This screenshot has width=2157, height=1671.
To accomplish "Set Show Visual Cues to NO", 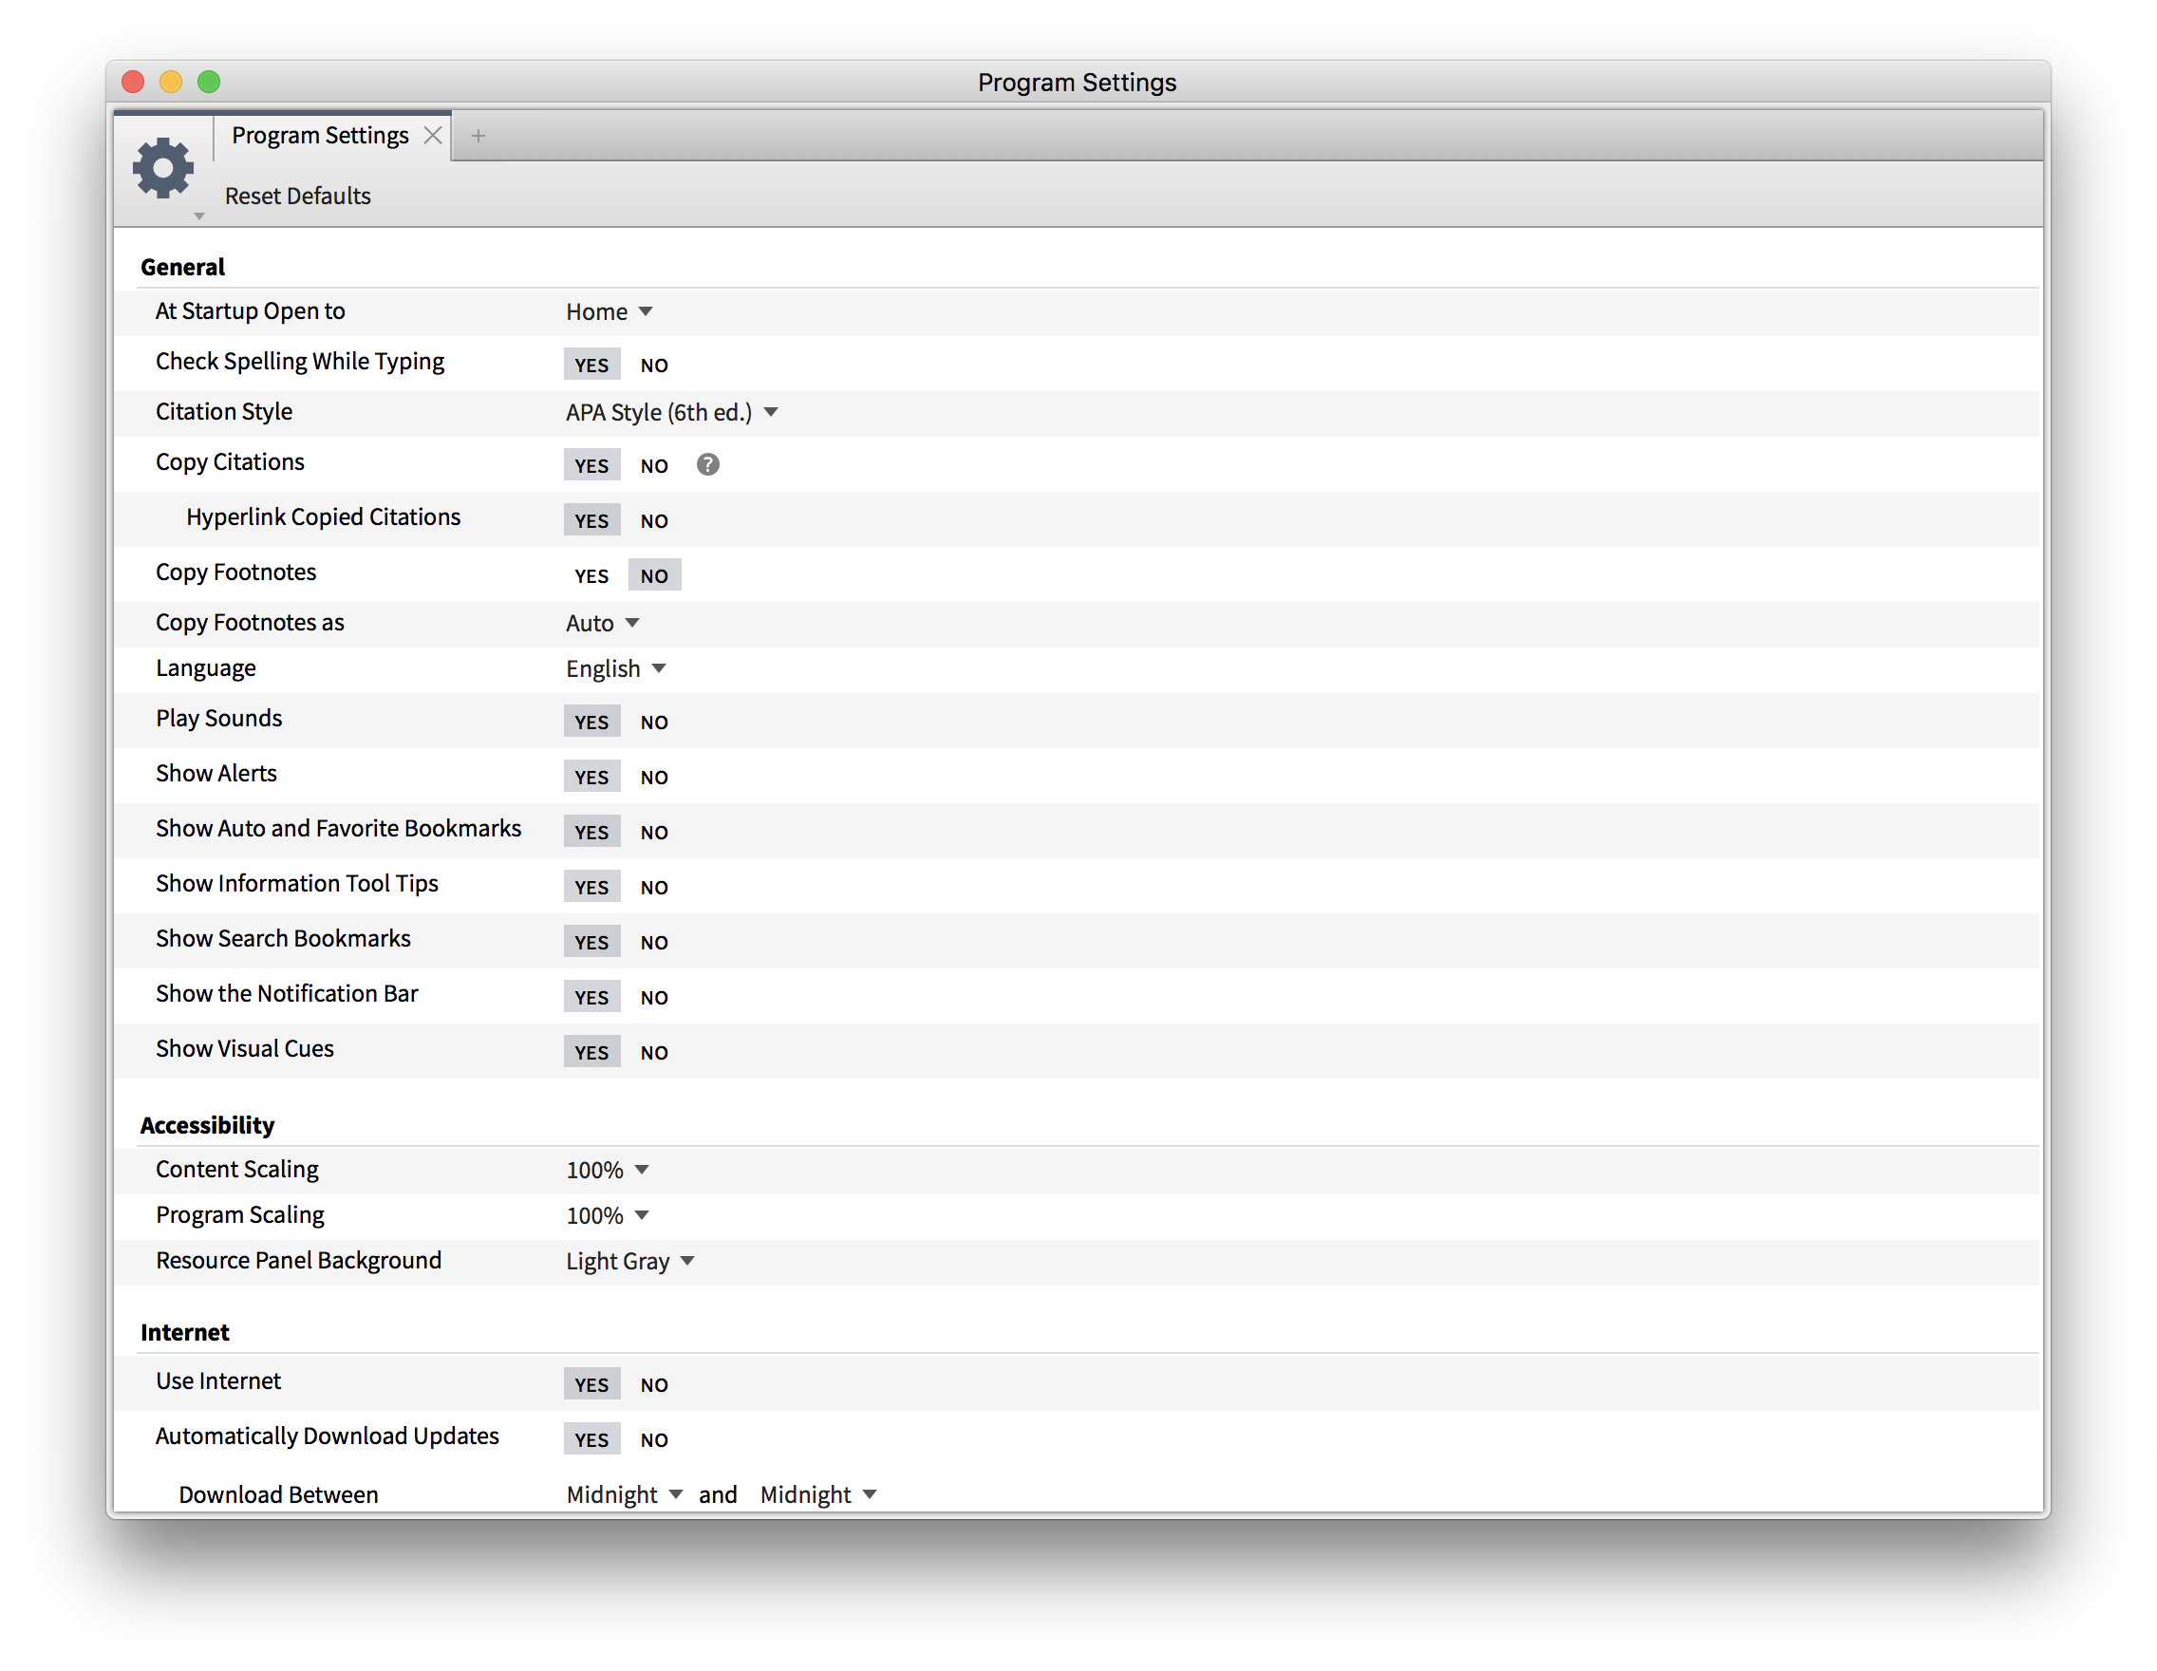I will click(654, 1052).
